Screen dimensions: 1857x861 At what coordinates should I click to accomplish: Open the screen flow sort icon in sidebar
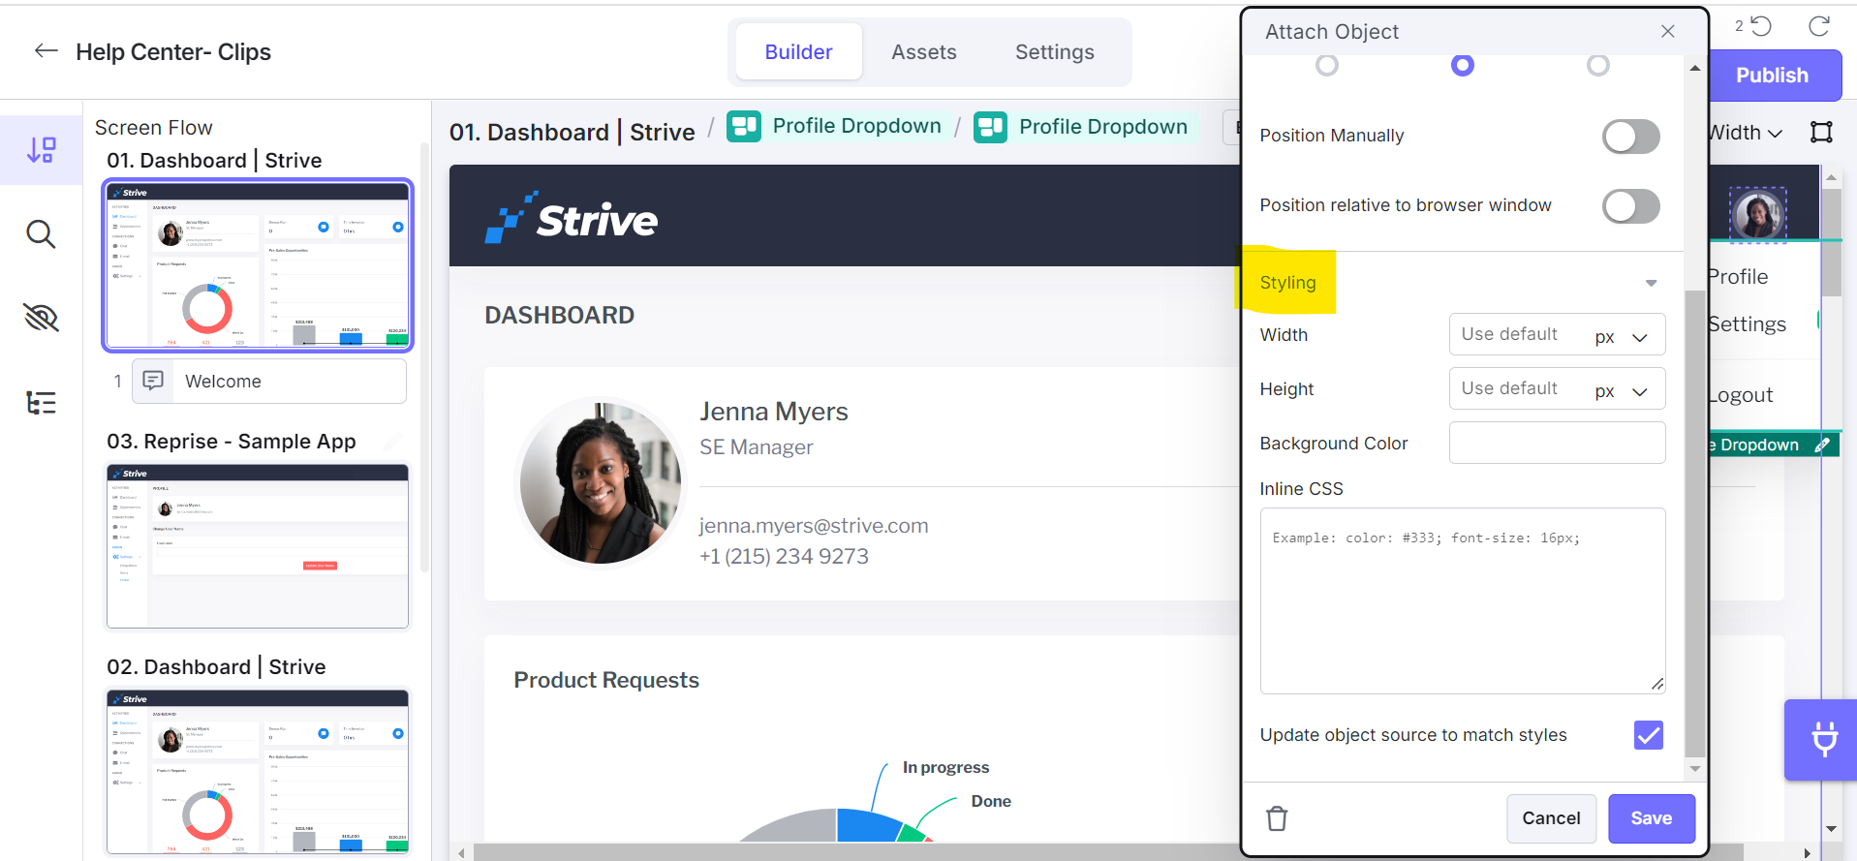[41, 149]
